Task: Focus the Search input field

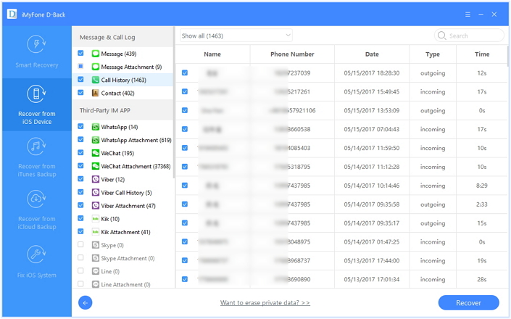Action: coord(469,36)
